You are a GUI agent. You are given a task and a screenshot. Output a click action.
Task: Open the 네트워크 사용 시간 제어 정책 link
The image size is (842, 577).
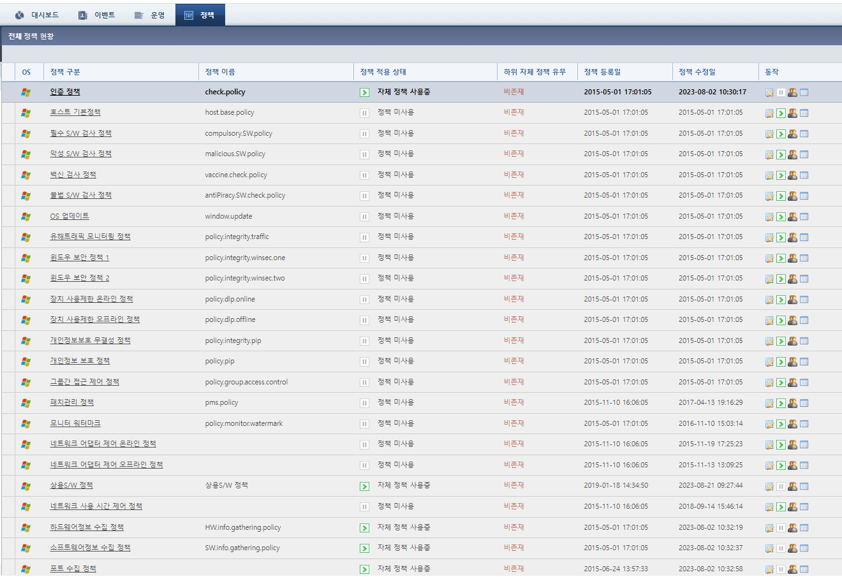[96, 506]
